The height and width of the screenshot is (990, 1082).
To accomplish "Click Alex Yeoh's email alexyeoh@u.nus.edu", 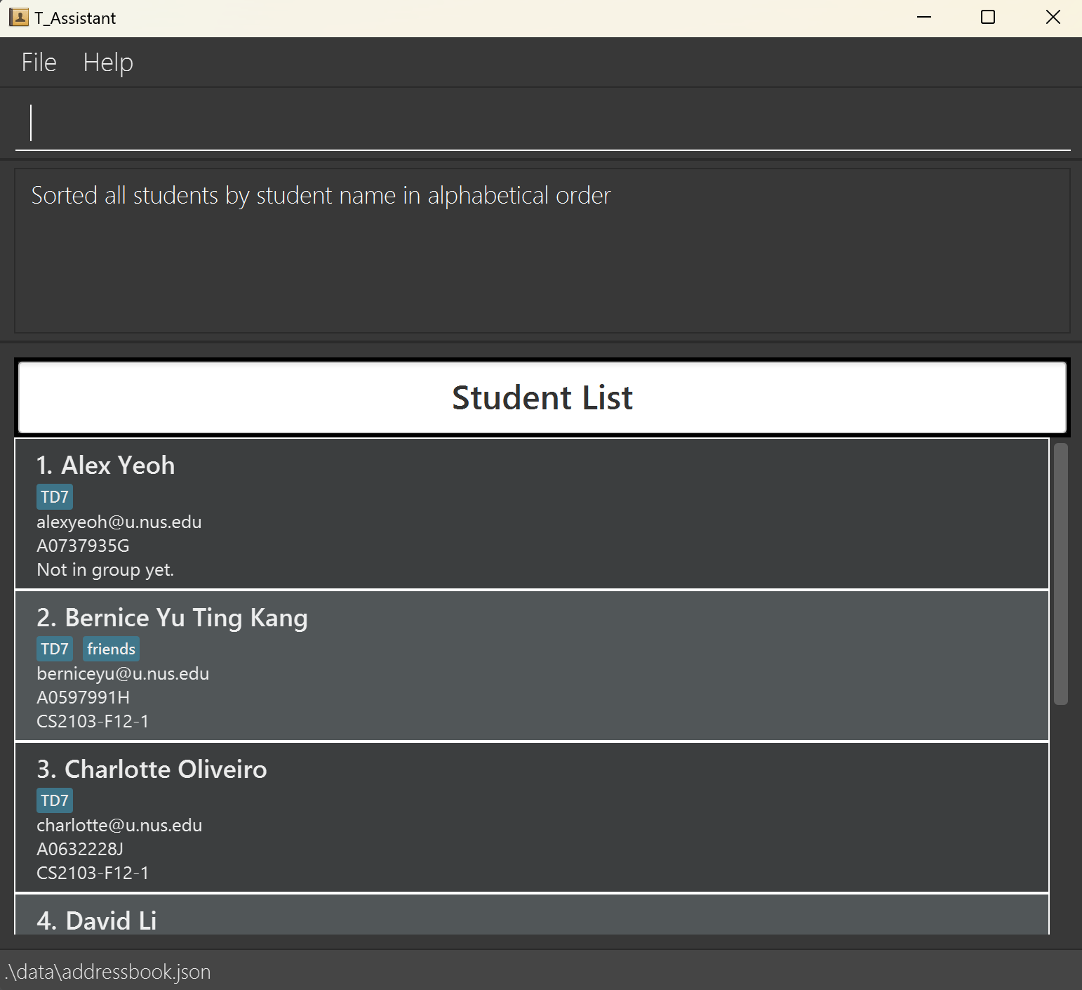I will (119, 522).
